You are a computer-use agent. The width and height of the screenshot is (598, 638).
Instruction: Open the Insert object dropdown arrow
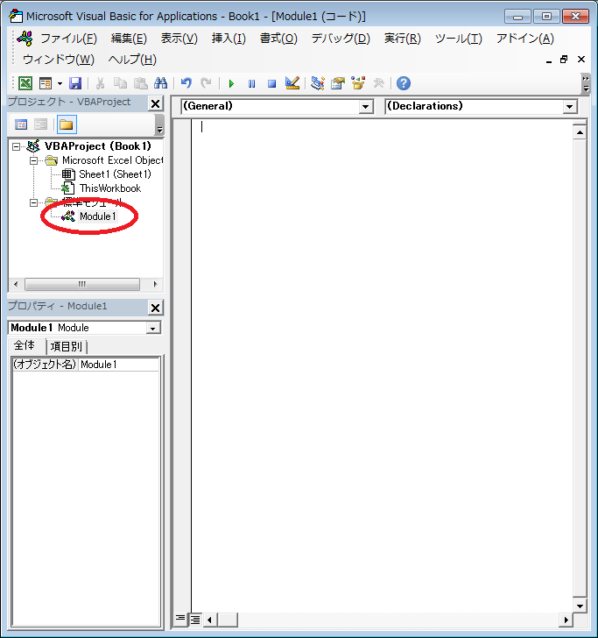(x=60, y=83)
